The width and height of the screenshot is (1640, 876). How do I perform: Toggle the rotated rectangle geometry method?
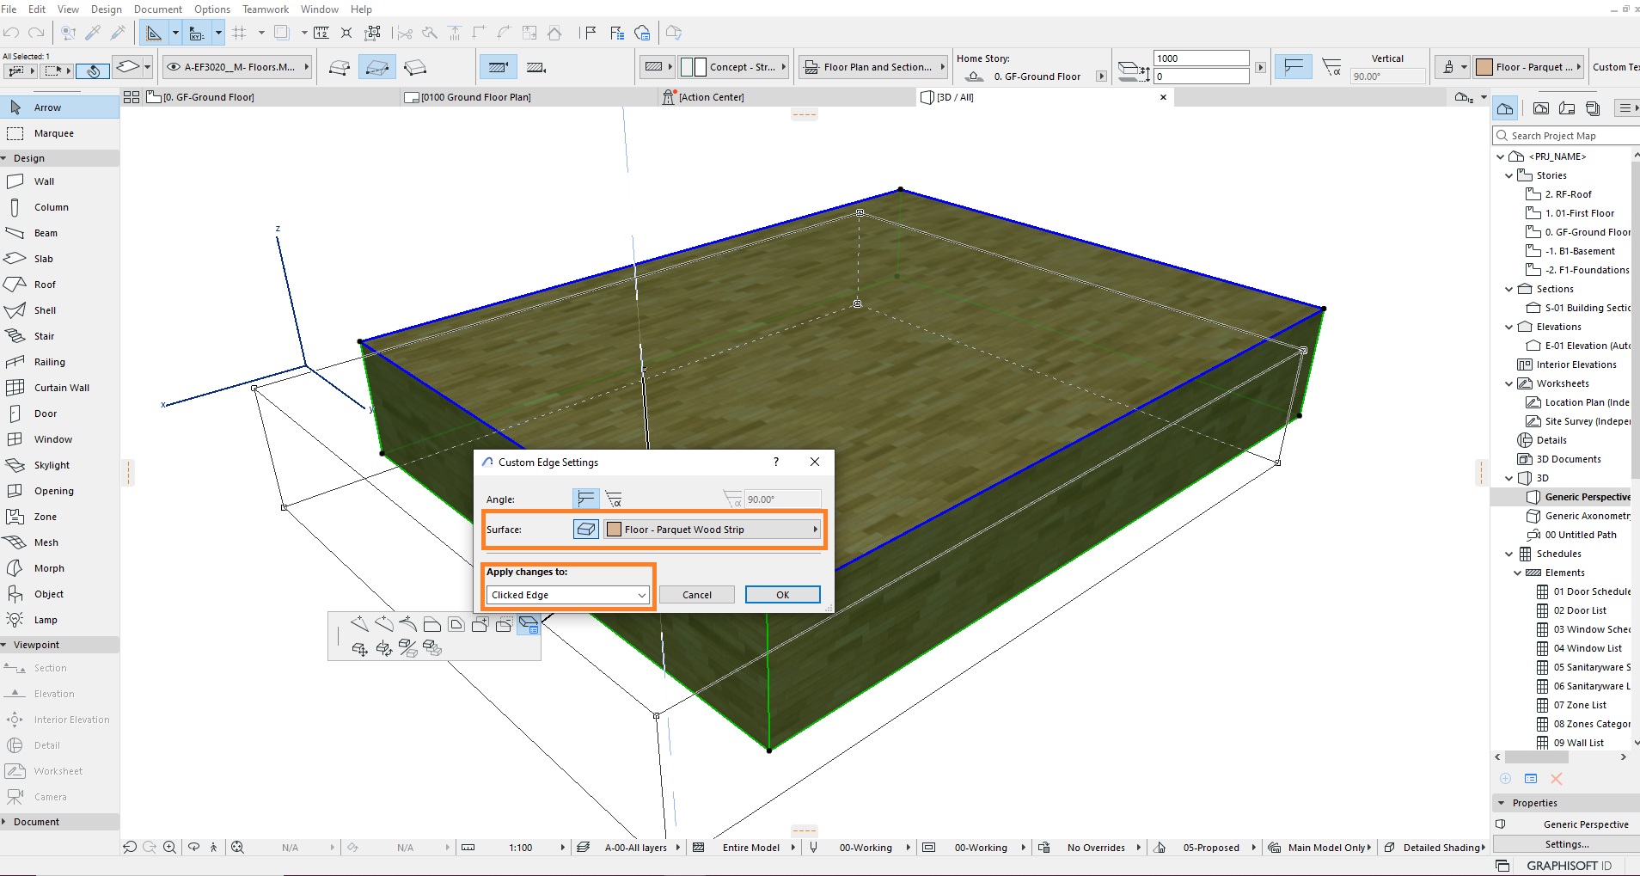click(x=414, y=67)
